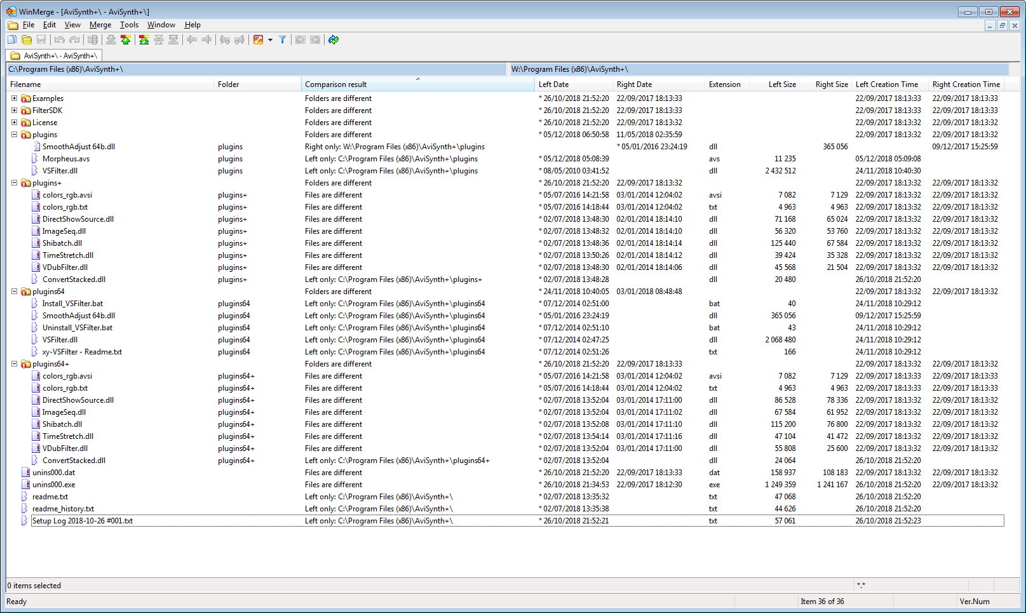Sort by the Left Date column header
This screenshot has width=1026, height=613.
pos(574,84)
